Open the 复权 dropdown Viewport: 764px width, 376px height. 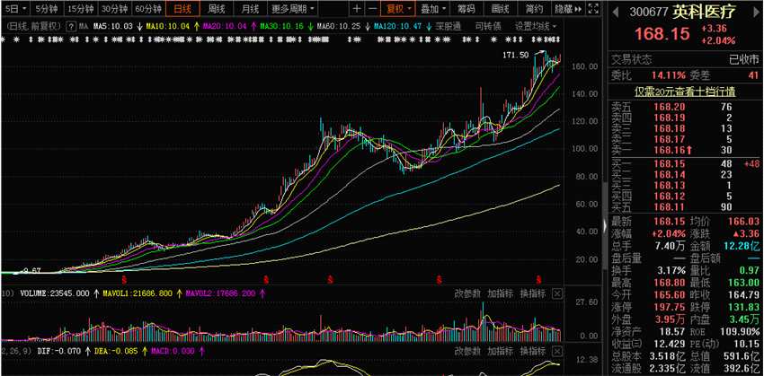398,8
